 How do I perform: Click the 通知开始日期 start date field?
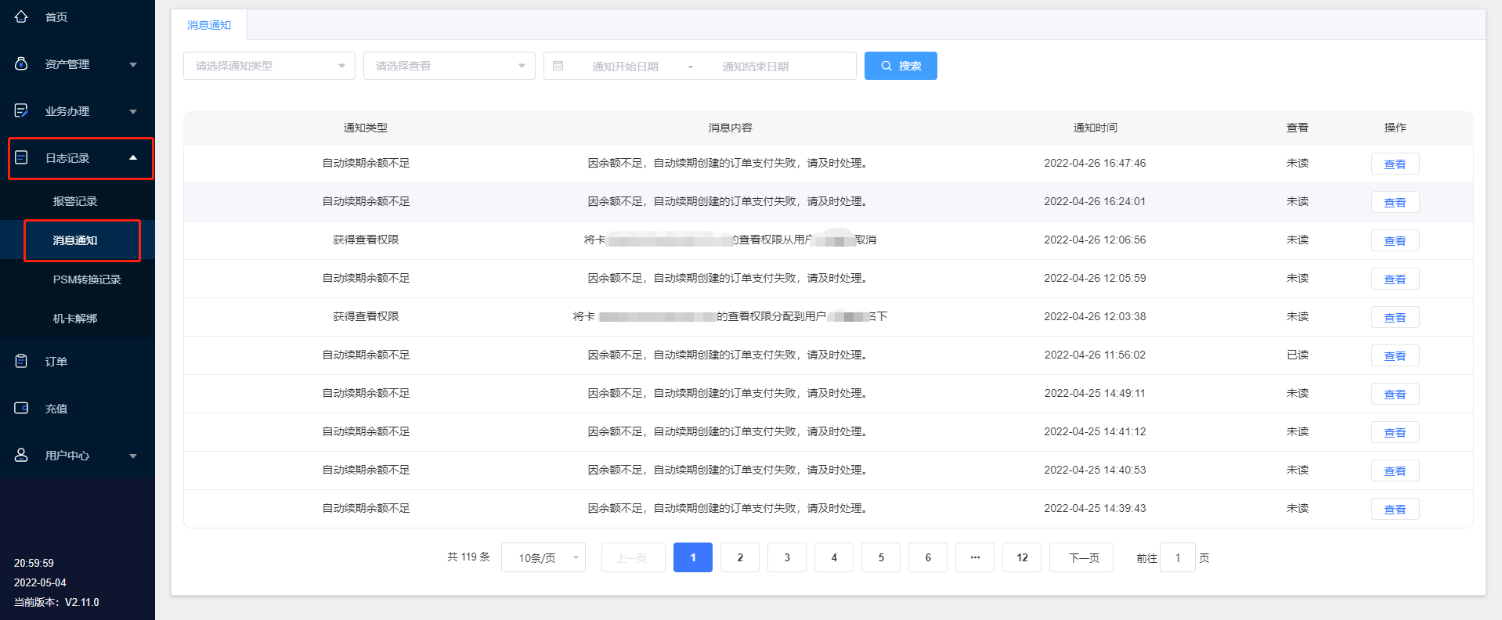coord(625,67)
